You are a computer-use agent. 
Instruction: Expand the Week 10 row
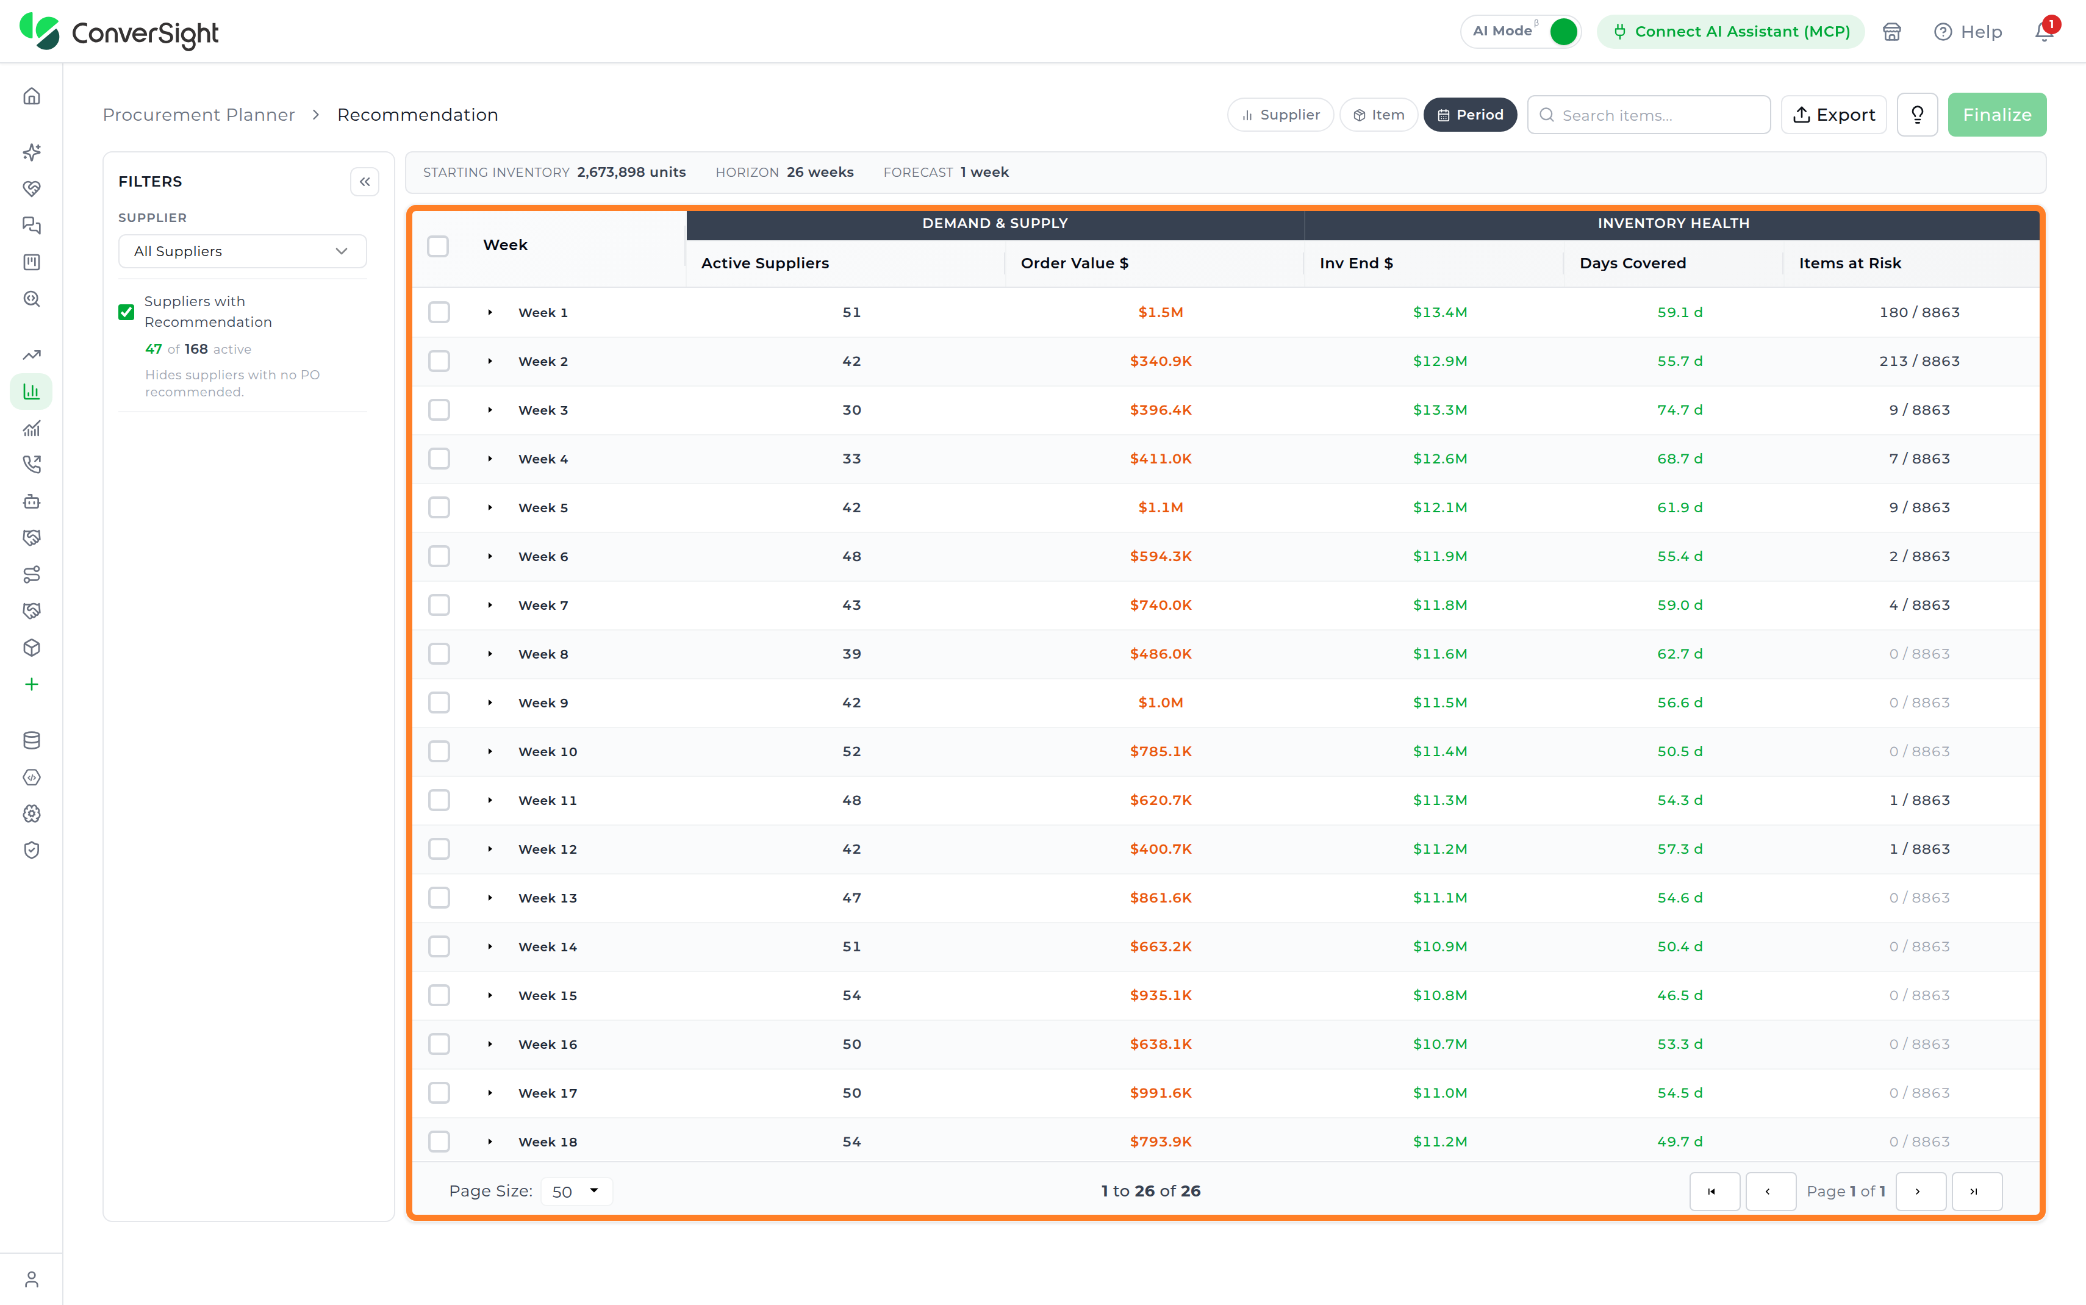click(490, 752)
